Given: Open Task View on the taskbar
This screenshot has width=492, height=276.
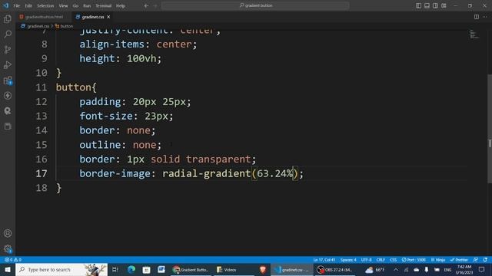Looking at the screenshot, I should pyautogui.click(x=115, y=269).
